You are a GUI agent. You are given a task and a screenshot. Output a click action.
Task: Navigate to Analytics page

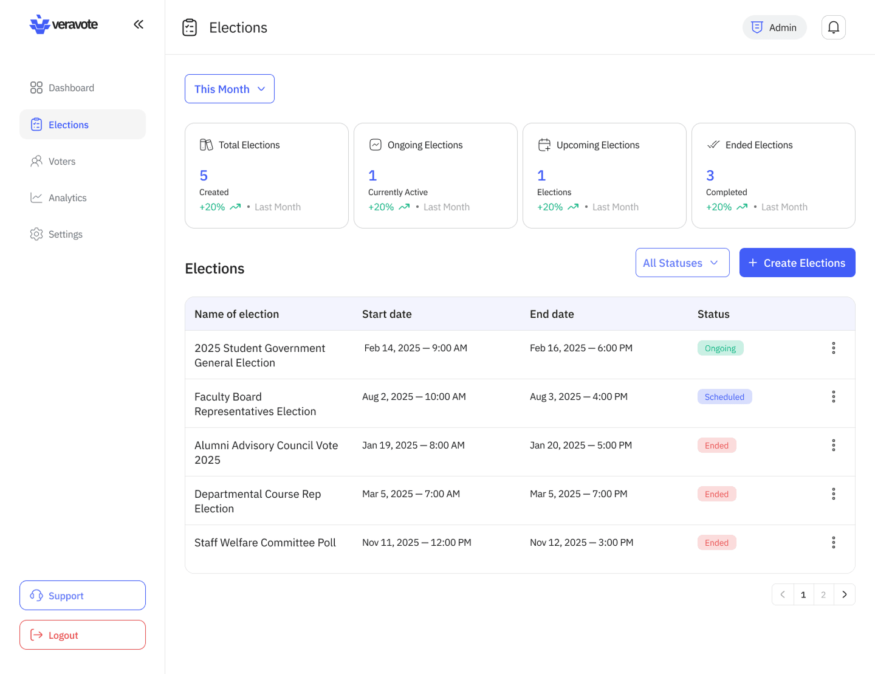(67, 198)
